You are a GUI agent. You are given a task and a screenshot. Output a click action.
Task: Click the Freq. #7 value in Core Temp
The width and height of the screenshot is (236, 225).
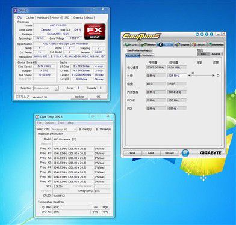coord(73,182)
